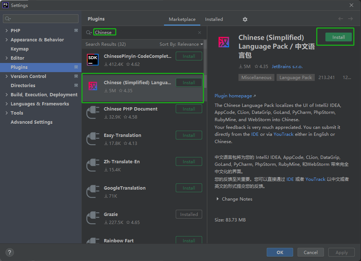
Task: Click the project-level icon beside PHP
Action: point(76,30)
